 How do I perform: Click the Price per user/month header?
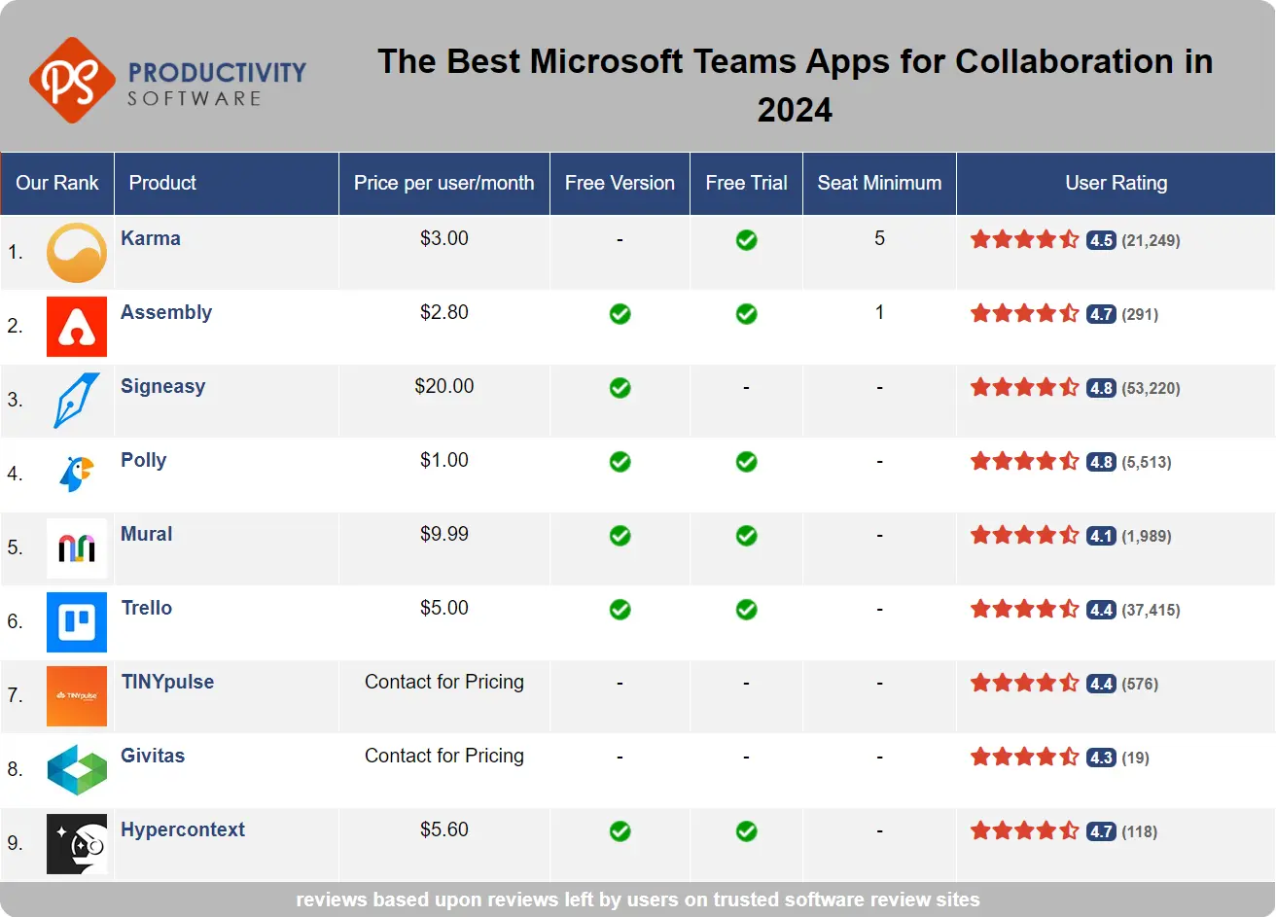pyautogui.click(x=444, y=183)
